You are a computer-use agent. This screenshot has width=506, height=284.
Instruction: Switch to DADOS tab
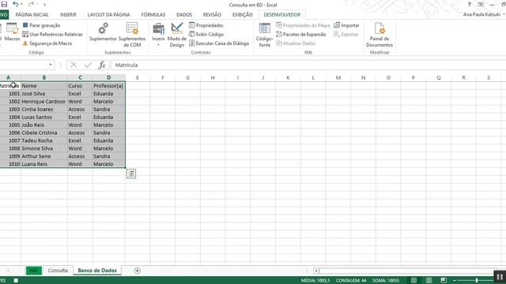184,14
